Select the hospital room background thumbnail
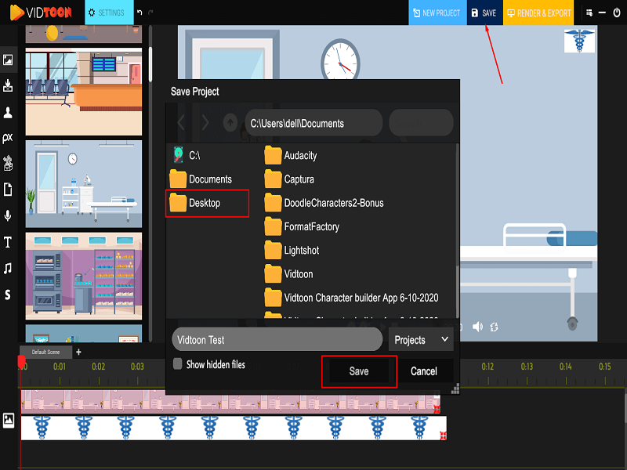The image size is (627, 470). (x=84, y=184)
